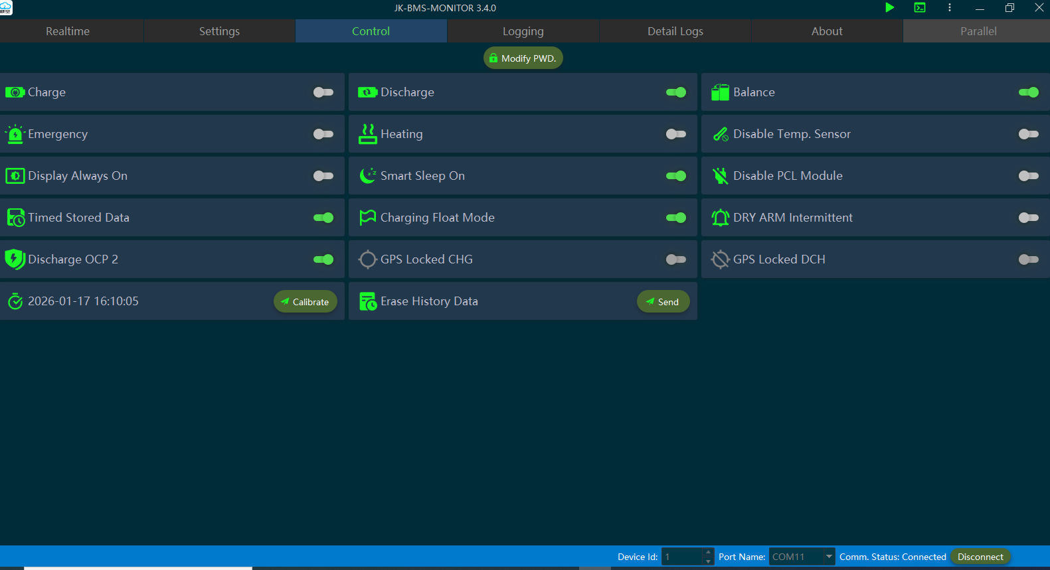Open the Detail Logs tab
Image resolution: width=1050 pixels, height=570 pixels.
pos(675,31)
